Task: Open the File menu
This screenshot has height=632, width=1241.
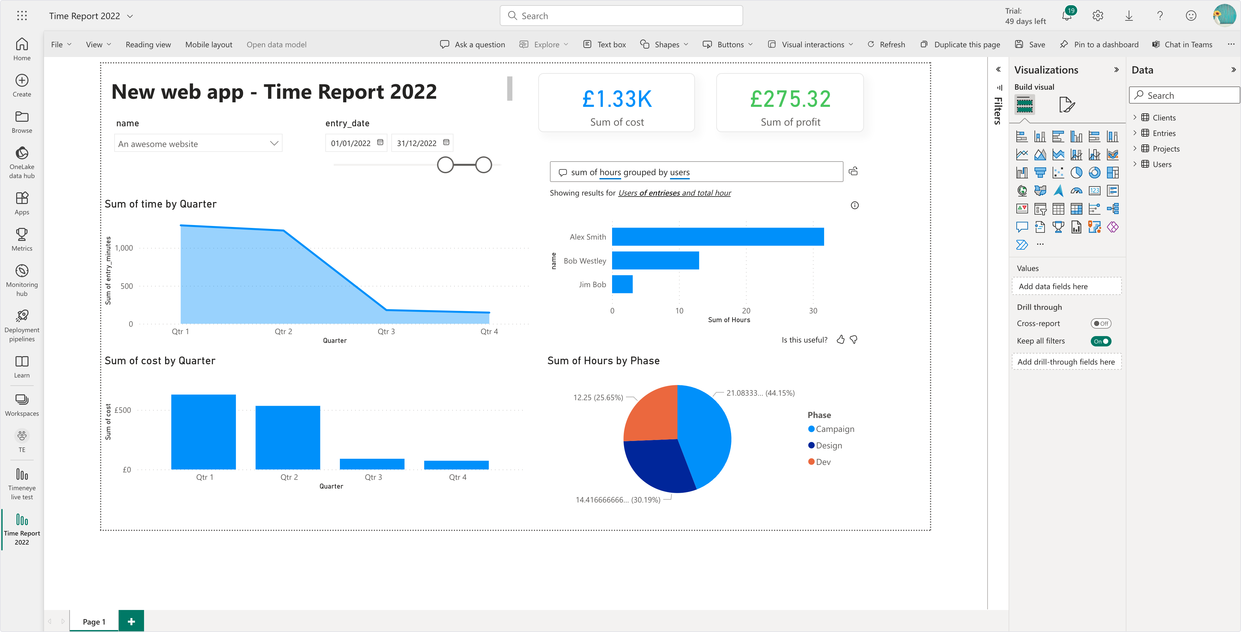Action: coord(60,44)
